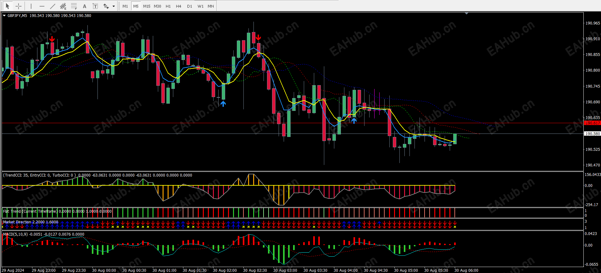Toggle the M5 timeframe button

click(x=136, y=6)
